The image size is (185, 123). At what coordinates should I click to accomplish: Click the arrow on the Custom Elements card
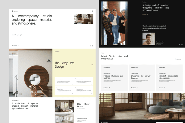(92, 84)
